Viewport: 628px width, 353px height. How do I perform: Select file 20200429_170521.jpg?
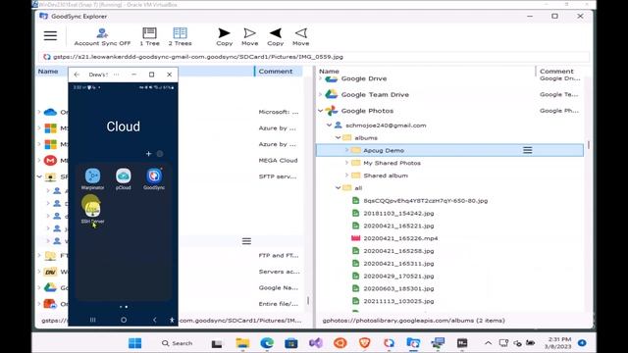tap(398, 277)
